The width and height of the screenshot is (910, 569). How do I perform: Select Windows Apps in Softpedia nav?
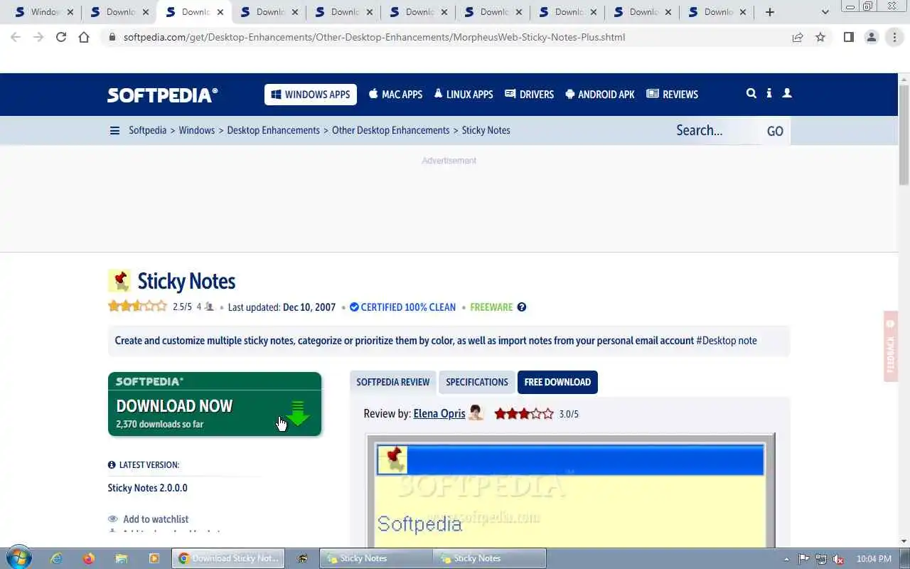click(311, 94)
